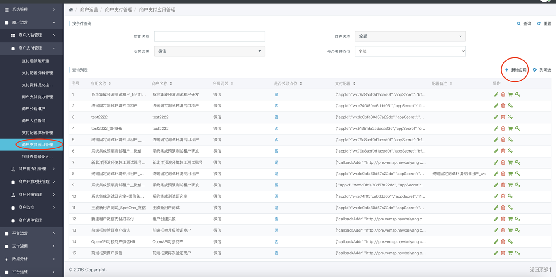Click the cart icon for test2222_微信H5
This screenshot has height=277, width=556.
pyautogui.click(x=510, y=129)
